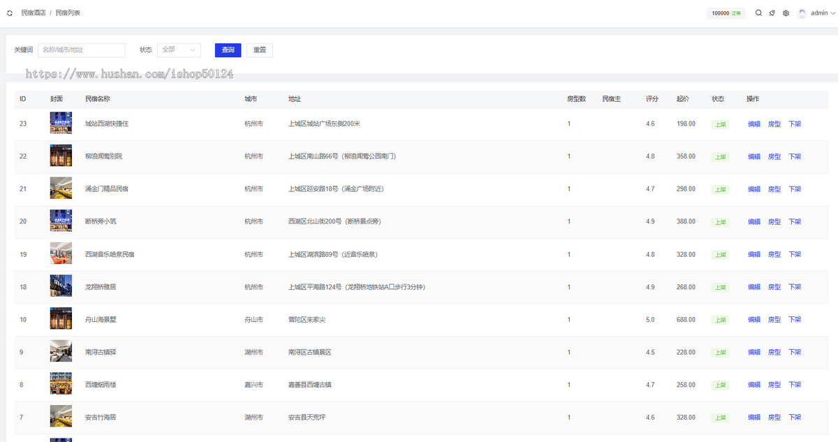This screenshot has width=838, height=442.
Task: Open cover thumbnail of 西塘烟雨楼
Action: (x=61, y=384)
